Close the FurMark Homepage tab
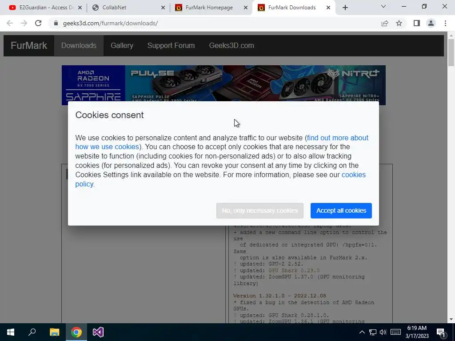Screen dimensions: 455x341 [246, 8]
